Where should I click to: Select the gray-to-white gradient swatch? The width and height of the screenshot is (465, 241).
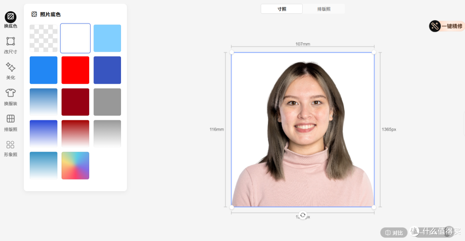pyautogui.click(x=107, y=134)
